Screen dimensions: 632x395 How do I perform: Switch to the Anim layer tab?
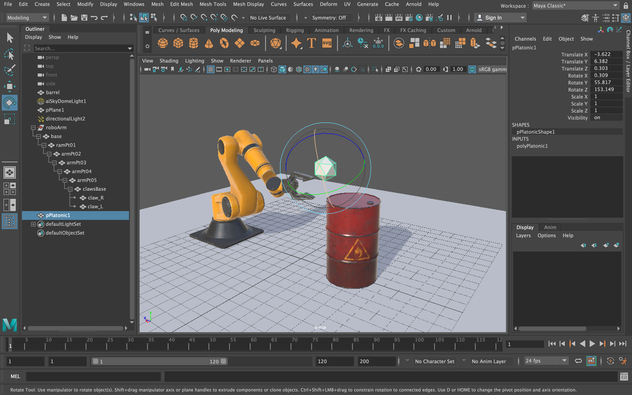point(550,228)
